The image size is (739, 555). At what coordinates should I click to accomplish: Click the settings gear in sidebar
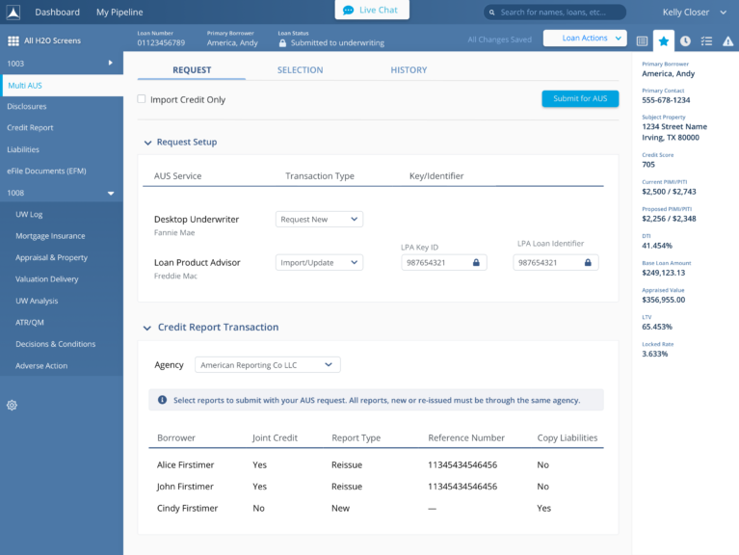click(x=12, y=405)
